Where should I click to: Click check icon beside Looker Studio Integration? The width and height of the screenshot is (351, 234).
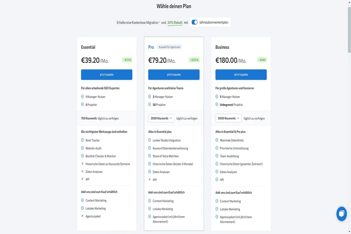pyautogui.click(x=150, y=140)
